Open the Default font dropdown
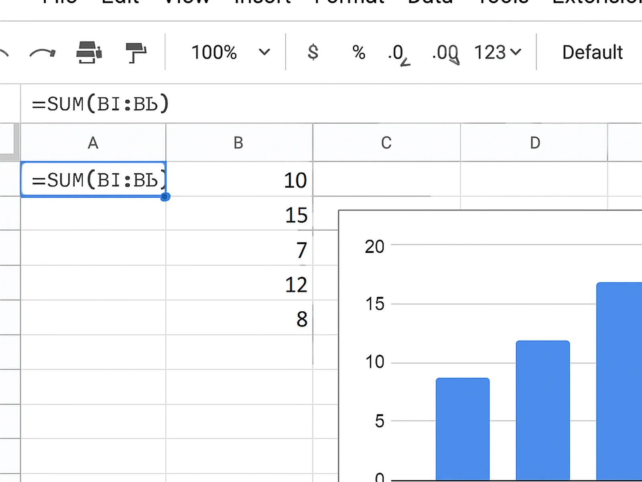Image resolution: width=642 pixels, height=482 pixels. 592,53
